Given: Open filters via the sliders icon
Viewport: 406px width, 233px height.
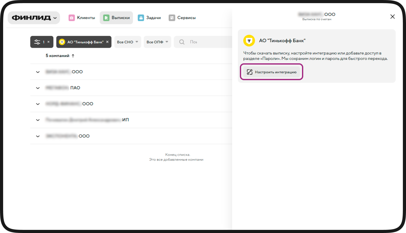Looking at the screenshot, I should (37, 42).
